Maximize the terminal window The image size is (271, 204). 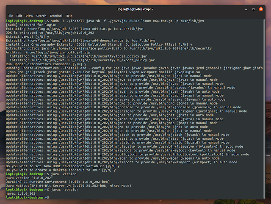[253, 9]
